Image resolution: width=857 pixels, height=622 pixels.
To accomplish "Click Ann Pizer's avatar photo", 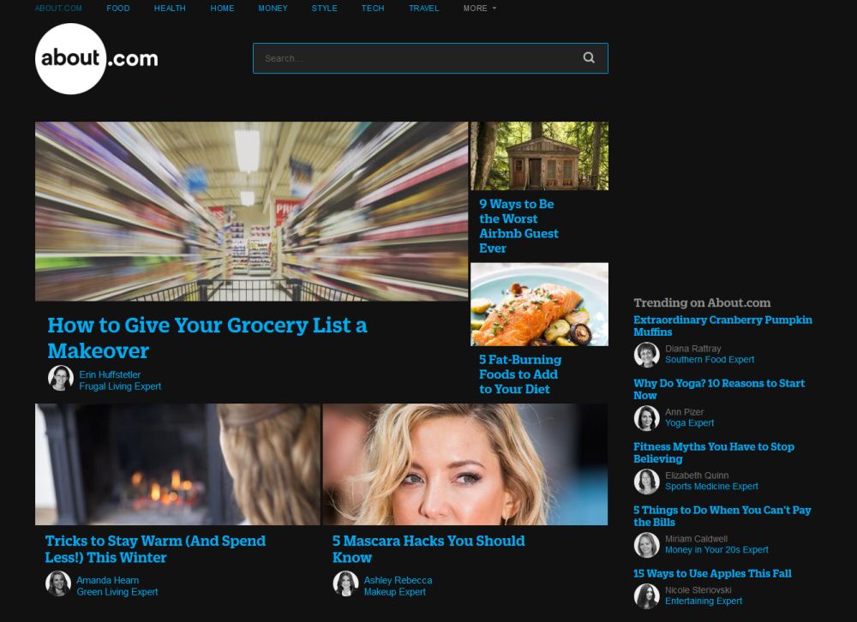I will (647, 417).
